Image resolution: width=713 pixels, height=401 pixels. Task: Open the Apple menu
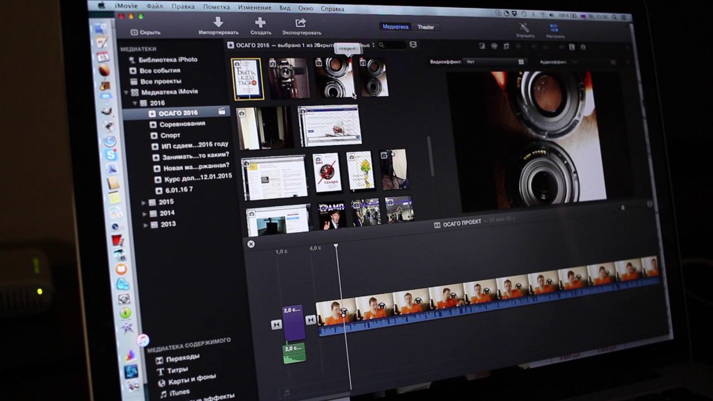[x=102, y=6]
